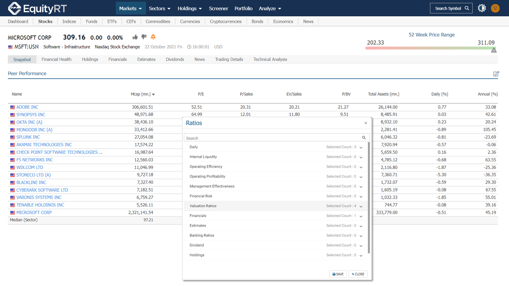Click the Ratios list scrollbar
Screen dimensions: 509x286
[369, 198]
